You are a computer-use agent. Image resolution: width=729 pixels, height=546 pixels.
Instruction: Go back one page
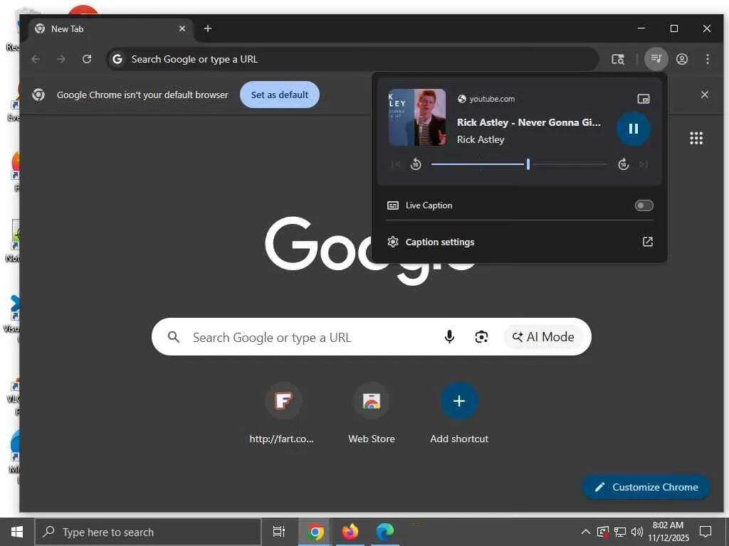point(36,59)
